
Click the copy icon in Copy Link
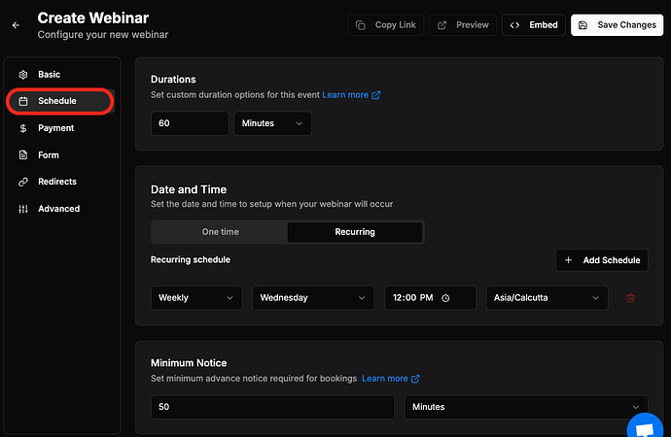pos(361,25)
